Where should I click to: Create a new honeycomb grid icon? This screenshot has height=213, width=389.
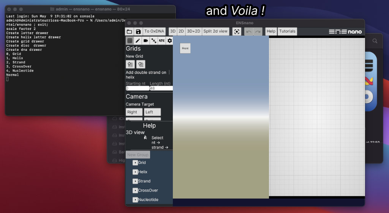pyautogui.click(x=141, y=64)
